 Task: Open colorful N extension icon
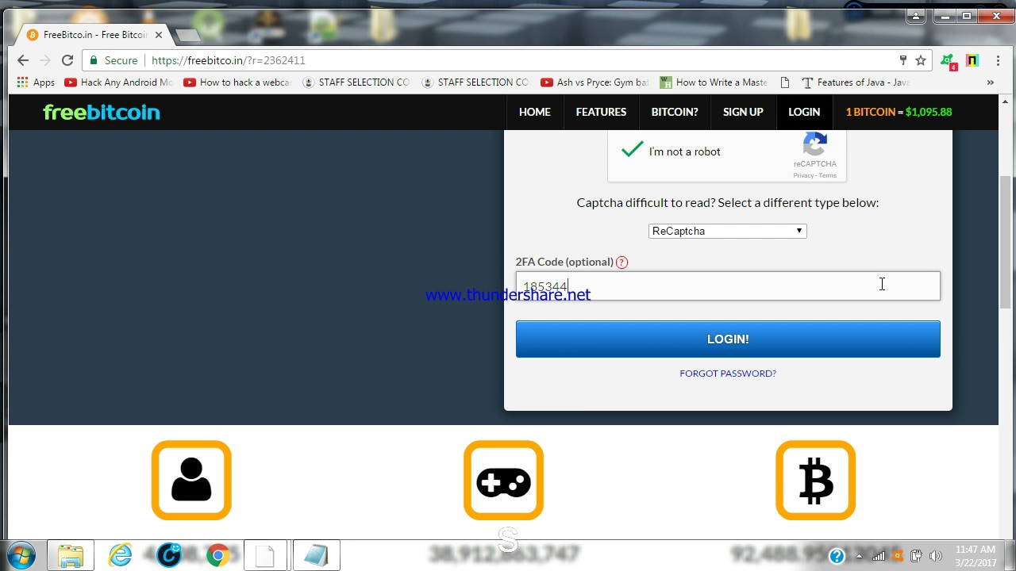[972, 60]
